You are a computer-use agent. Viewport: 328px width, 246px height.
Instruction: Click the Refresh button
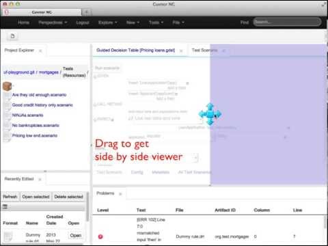10,197
